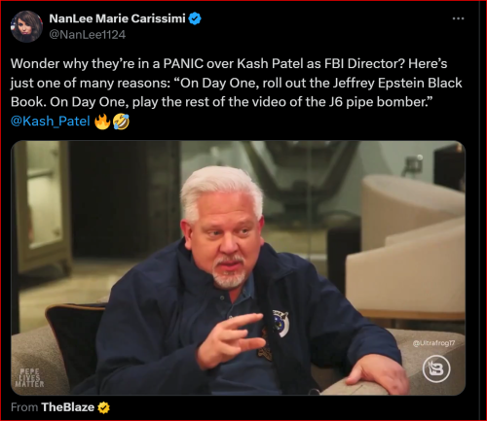487x421 pixels.
Task: Click gold verified badge next to TheBlaze
Action: [103, 407]
